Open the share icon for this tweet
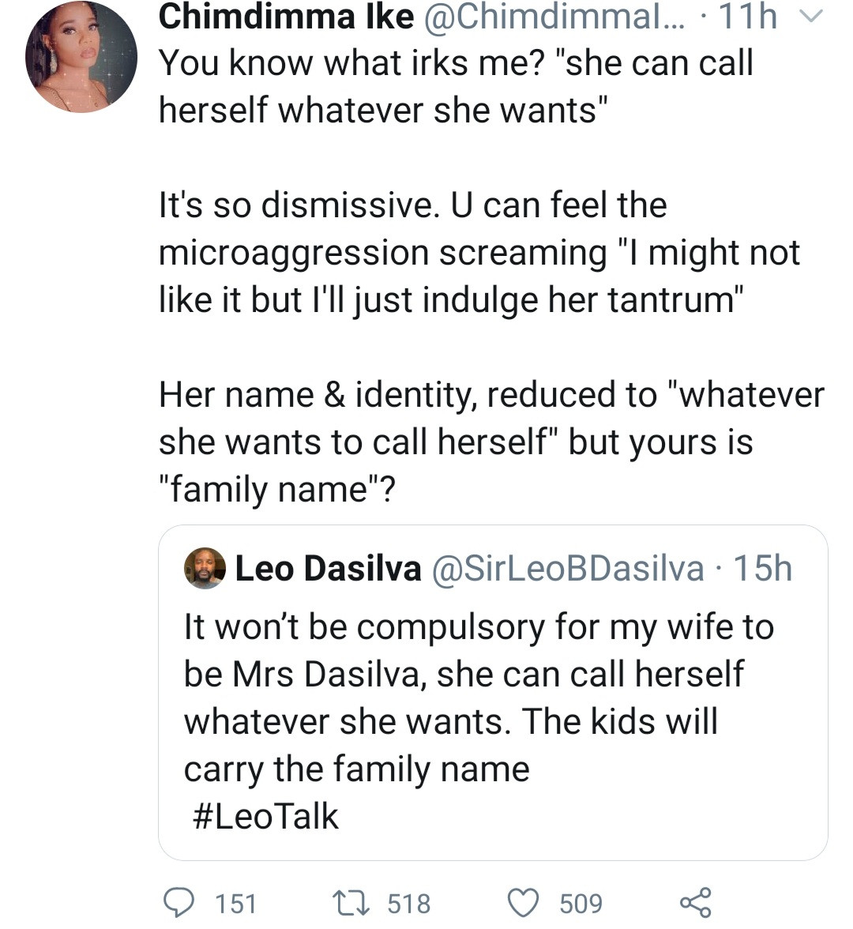853x929 pixels. [696, 902]
